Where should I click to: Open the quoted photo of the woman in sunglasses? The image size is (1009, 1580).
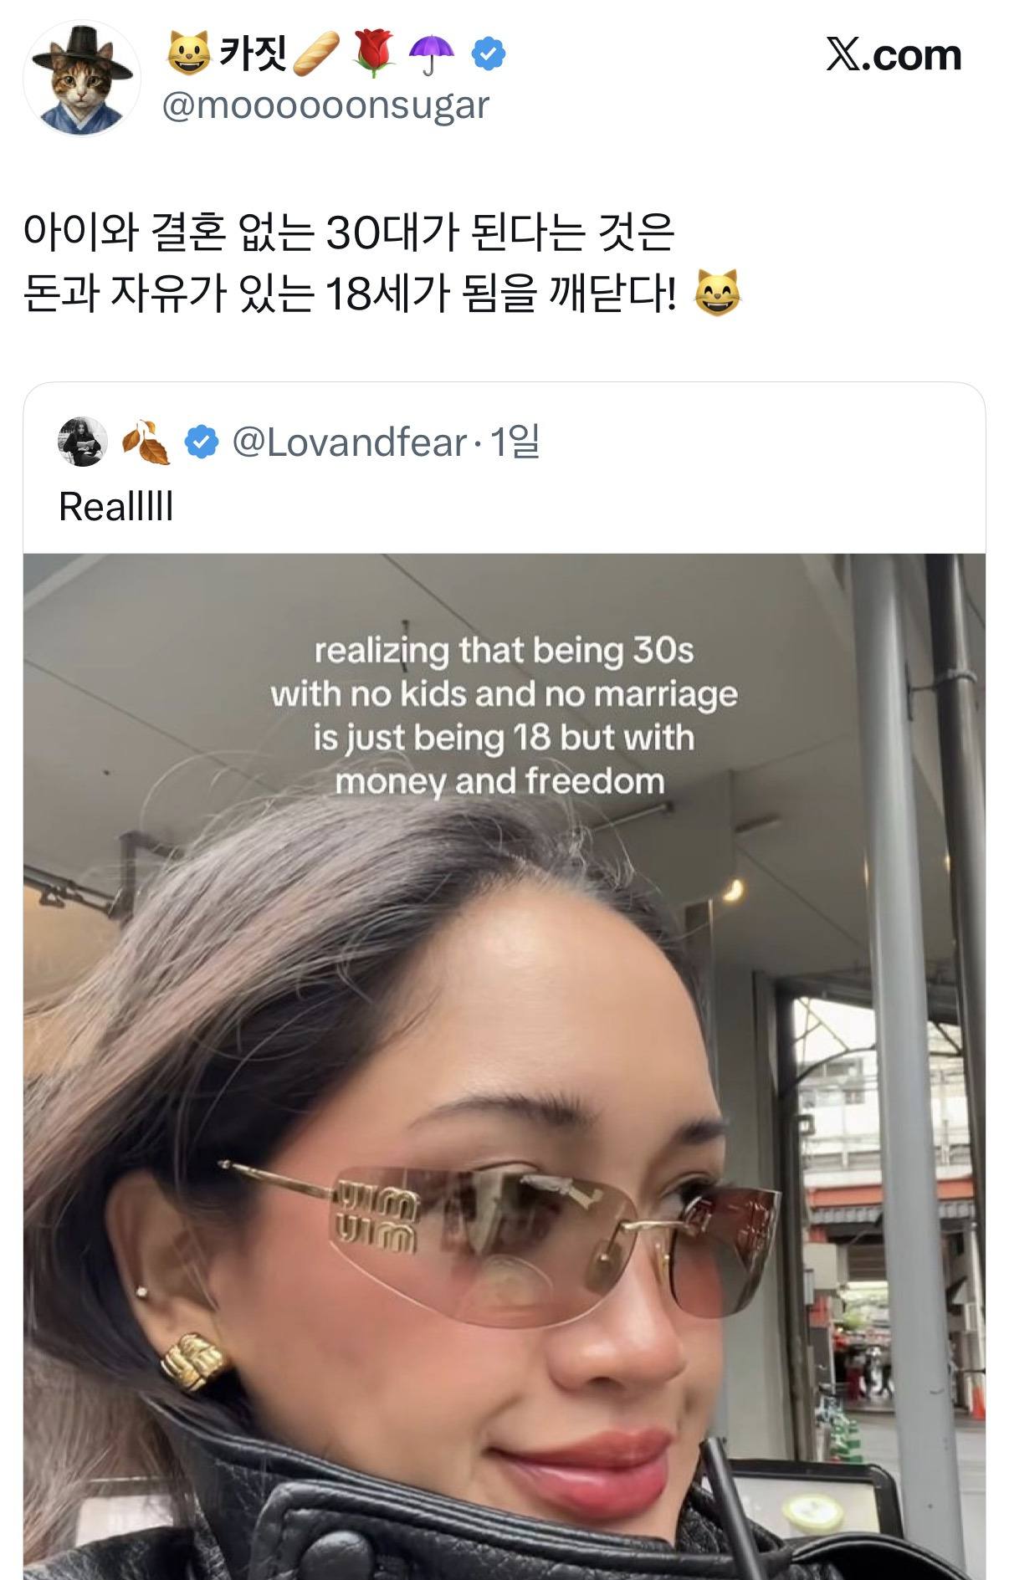coord(504,1066)
